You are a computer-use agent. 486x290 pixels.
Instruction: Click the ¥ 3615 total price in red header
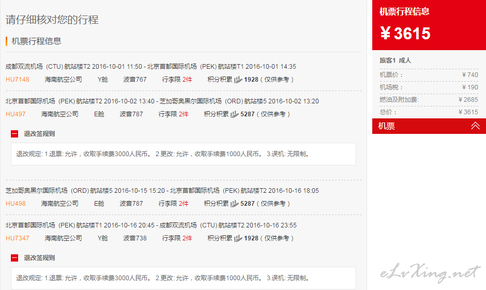[405, 34]
